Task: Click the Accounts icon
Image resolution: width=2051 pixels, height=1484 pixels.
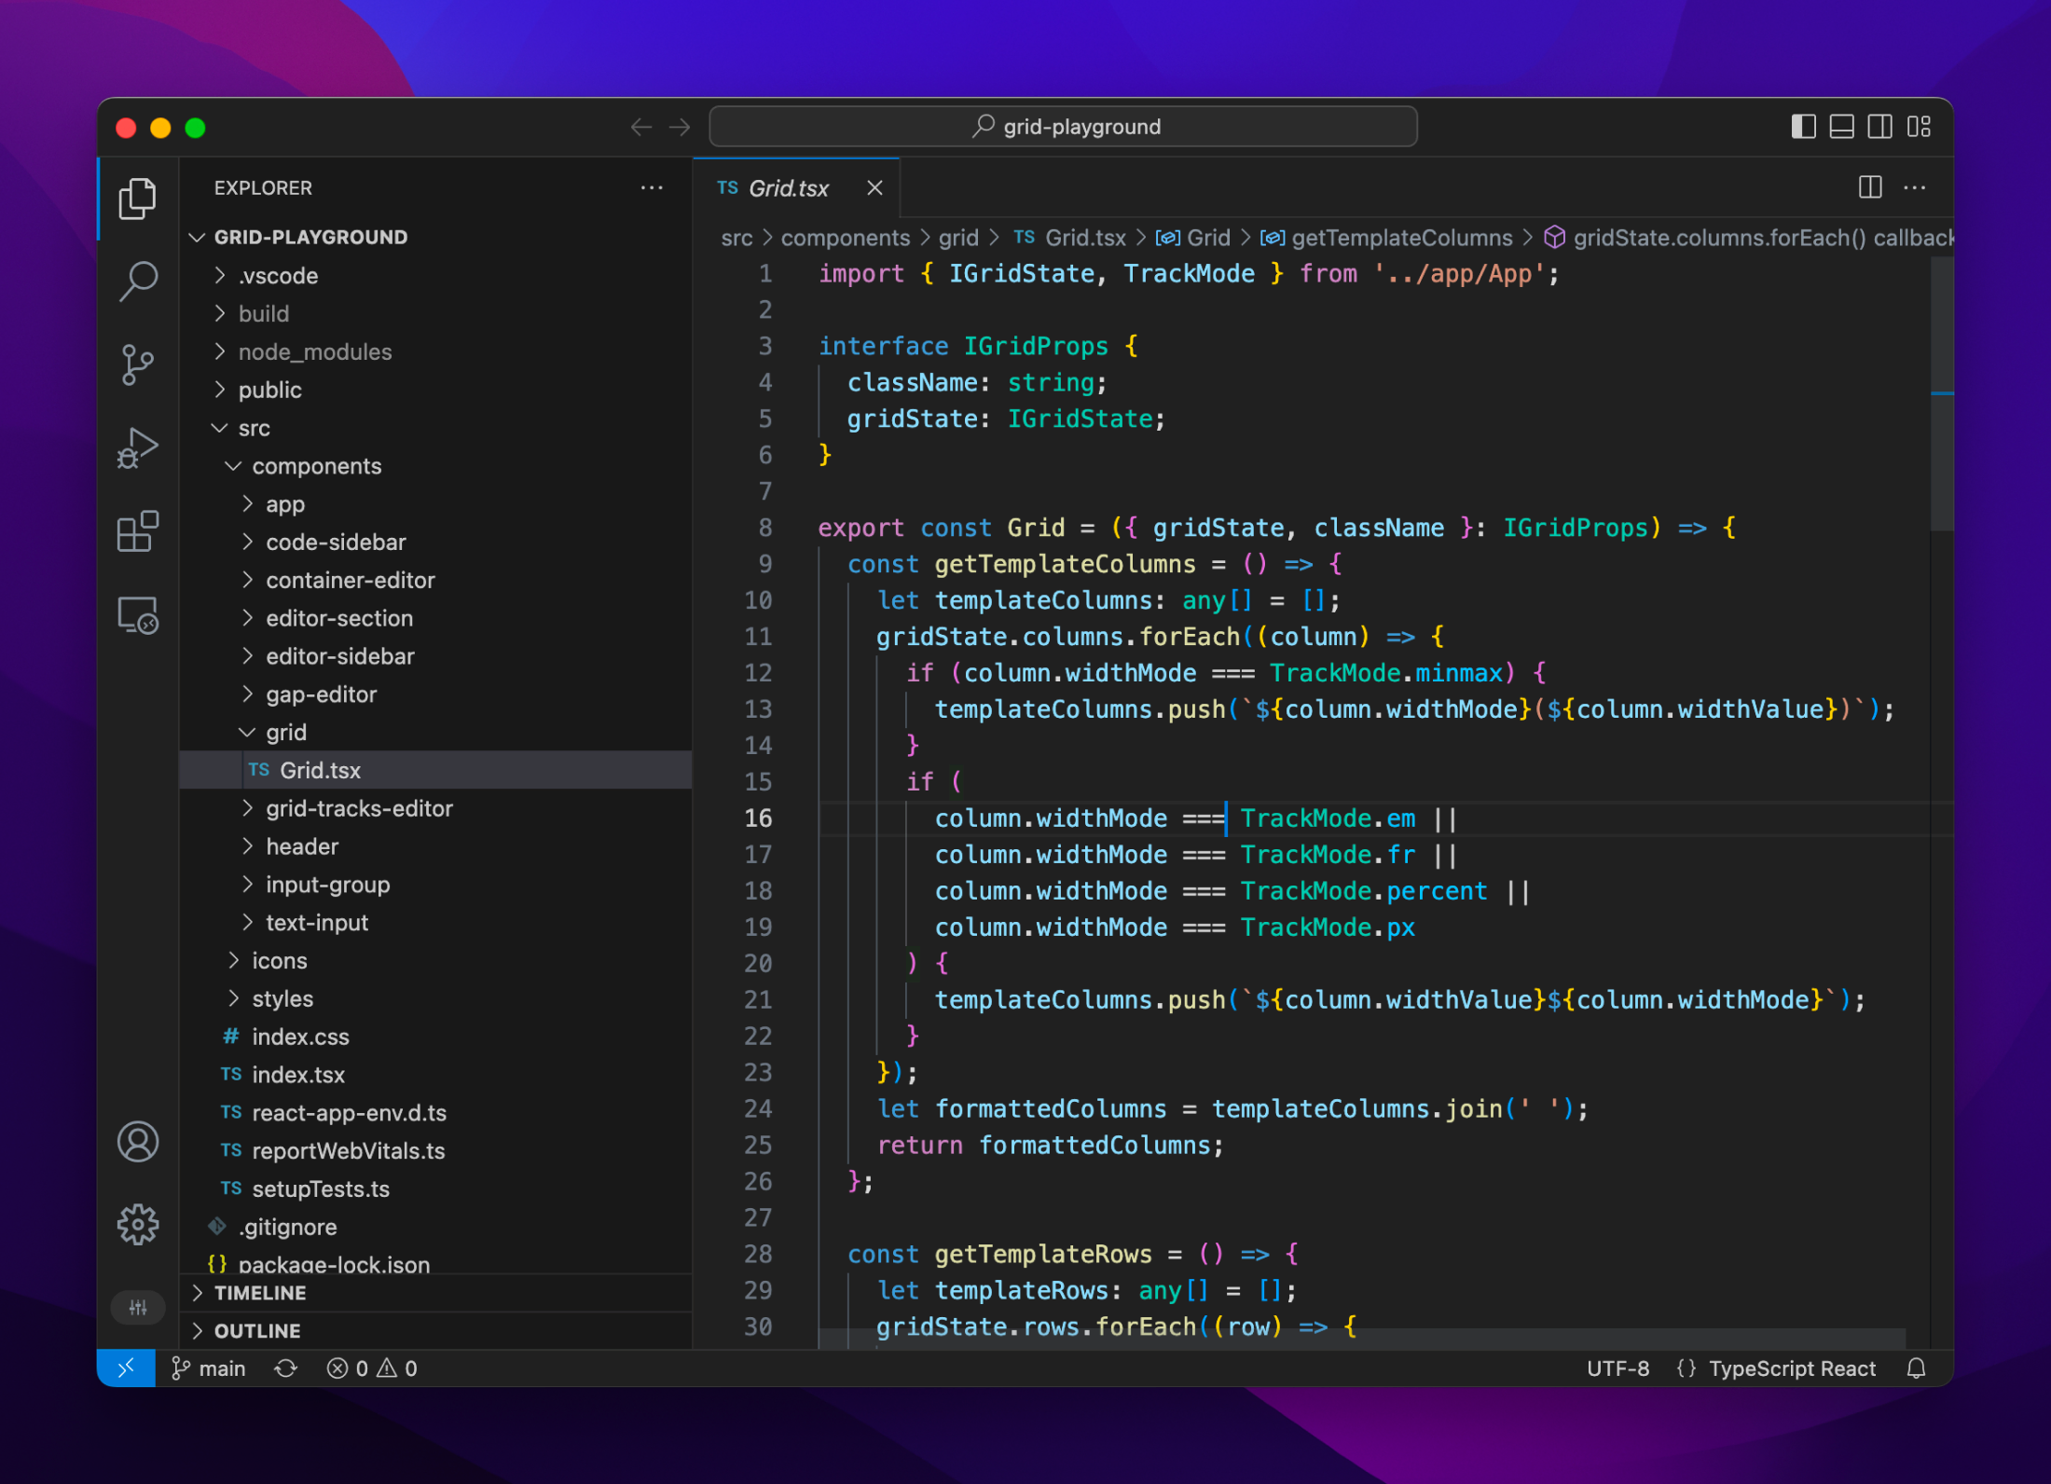Action: [138, 1141]
